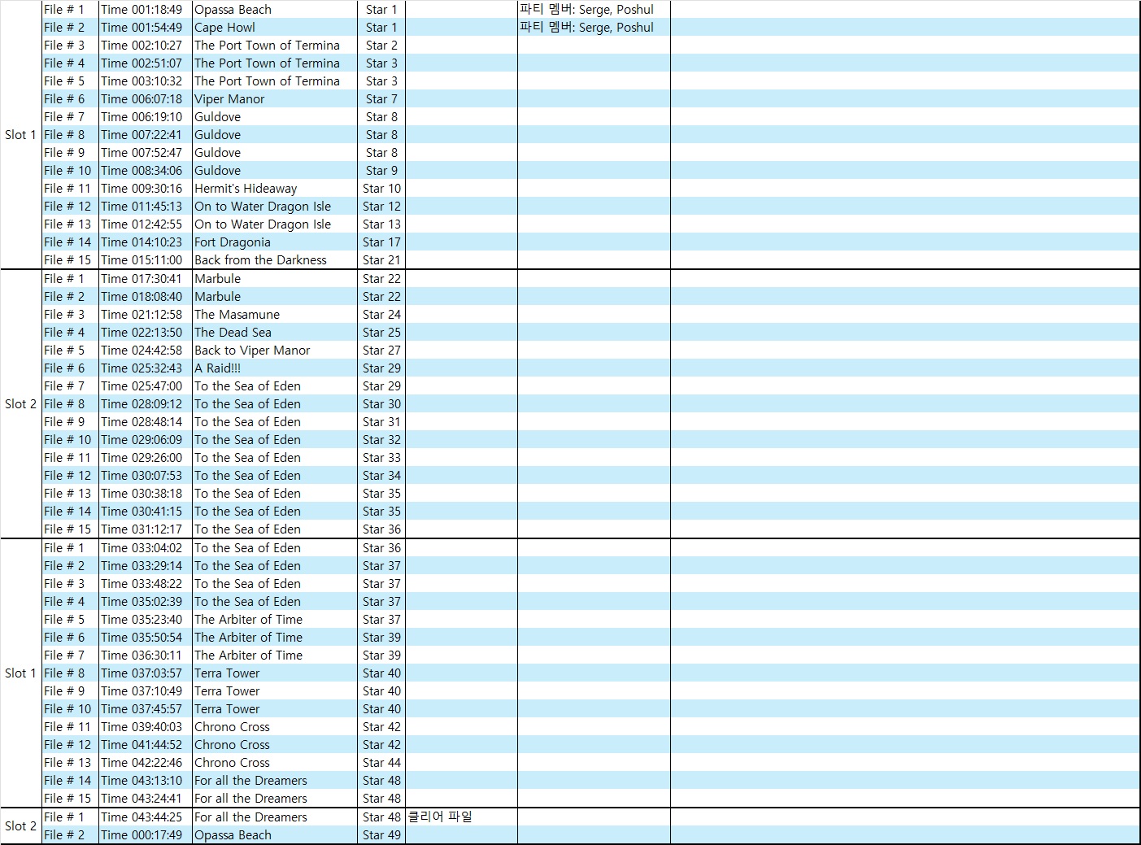The image size is (1141, 845).
Task: Click the 클리어 파일 note cell
Action: click(x=461, y=817)
